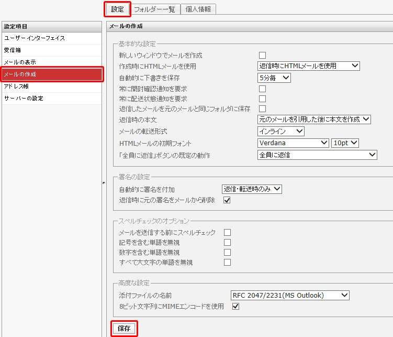Switch to the 個人情報 tab

point(198,9)
